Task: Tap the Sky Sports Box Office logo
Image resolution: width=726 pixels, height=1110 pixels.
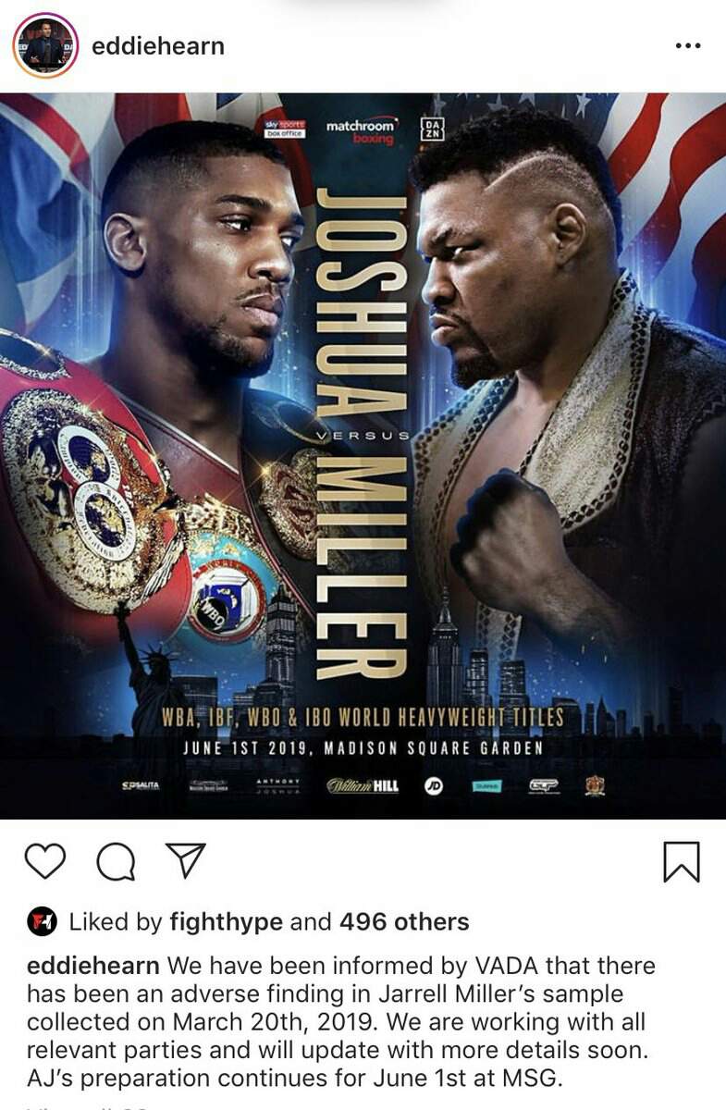Action: pyautogui.click(x=285, y=129)
